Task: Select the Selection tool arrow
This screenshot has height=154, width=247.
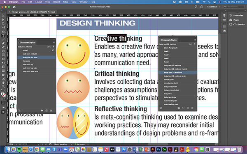Action: point(3,16)
